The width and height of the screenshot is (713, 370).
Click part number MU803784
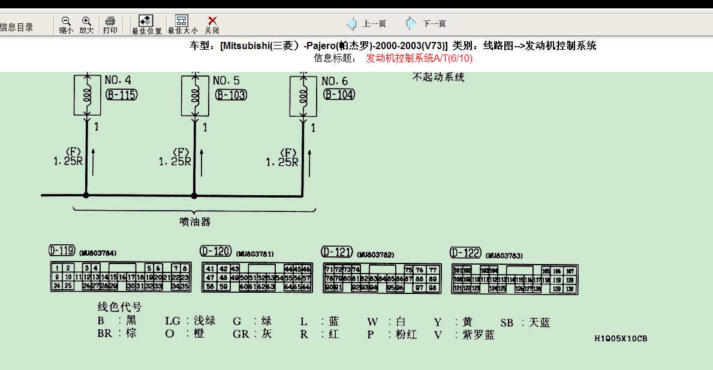(98, 253)
